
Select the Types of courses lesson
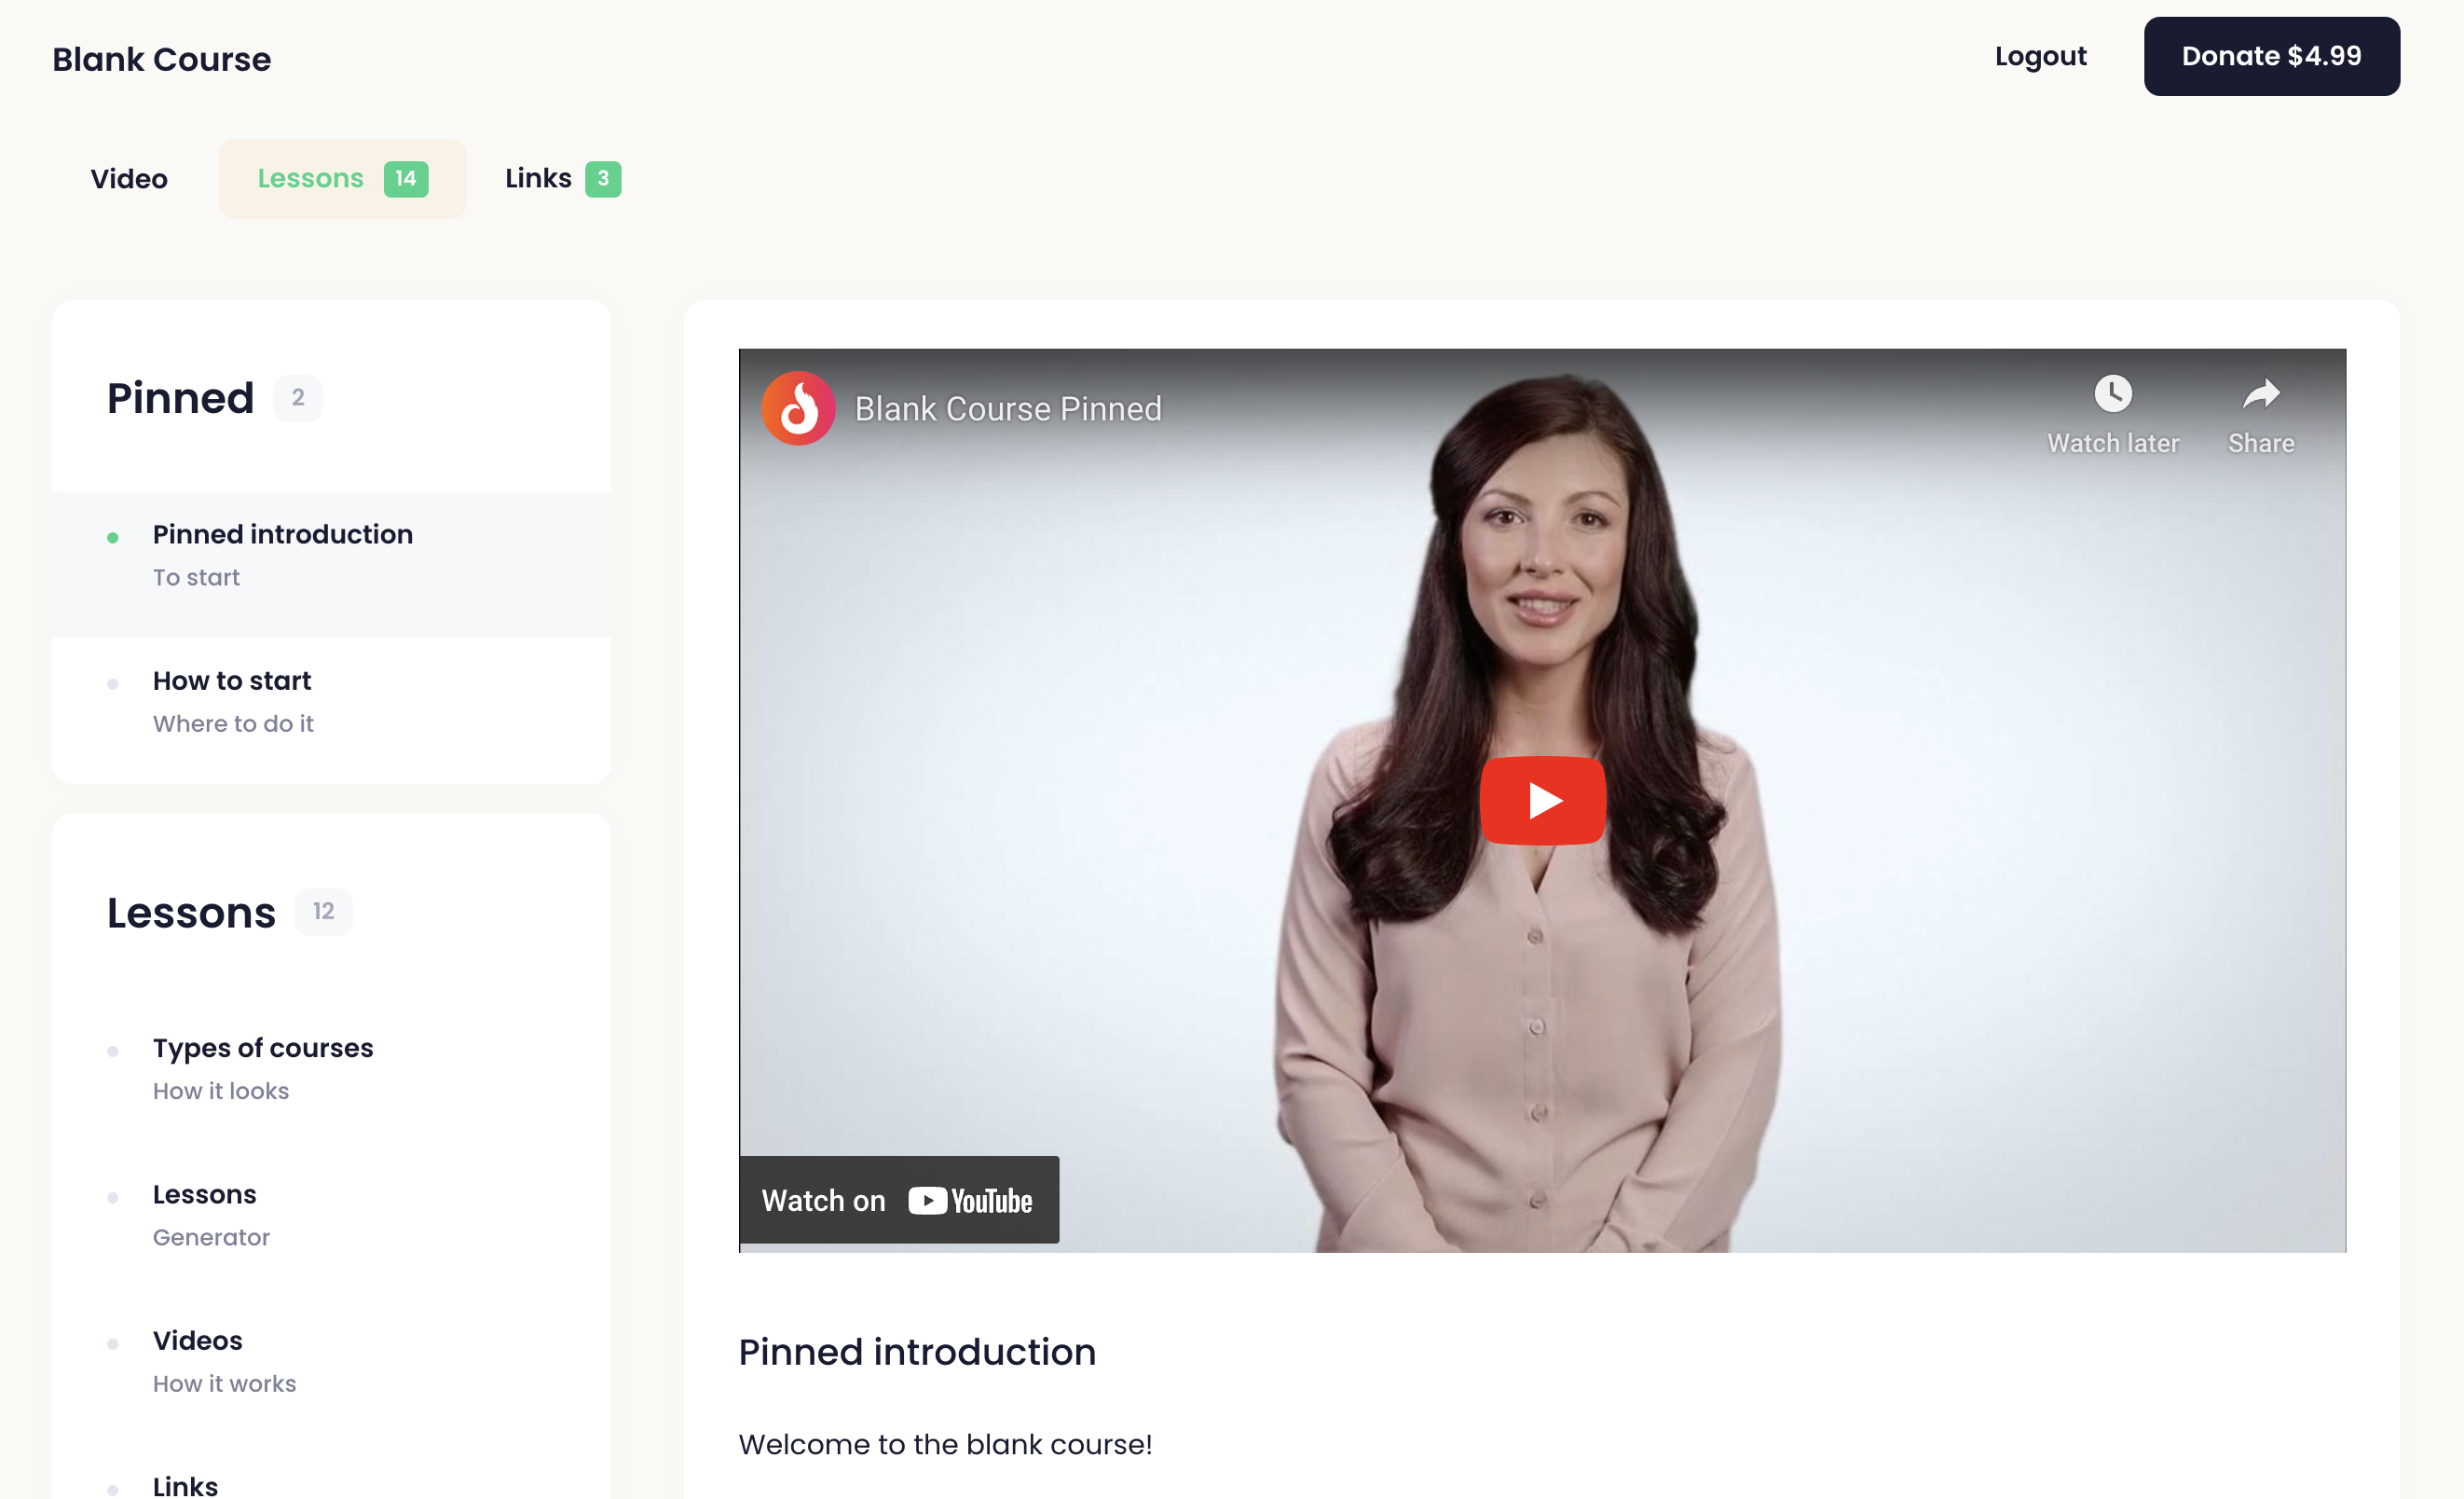263,1048
